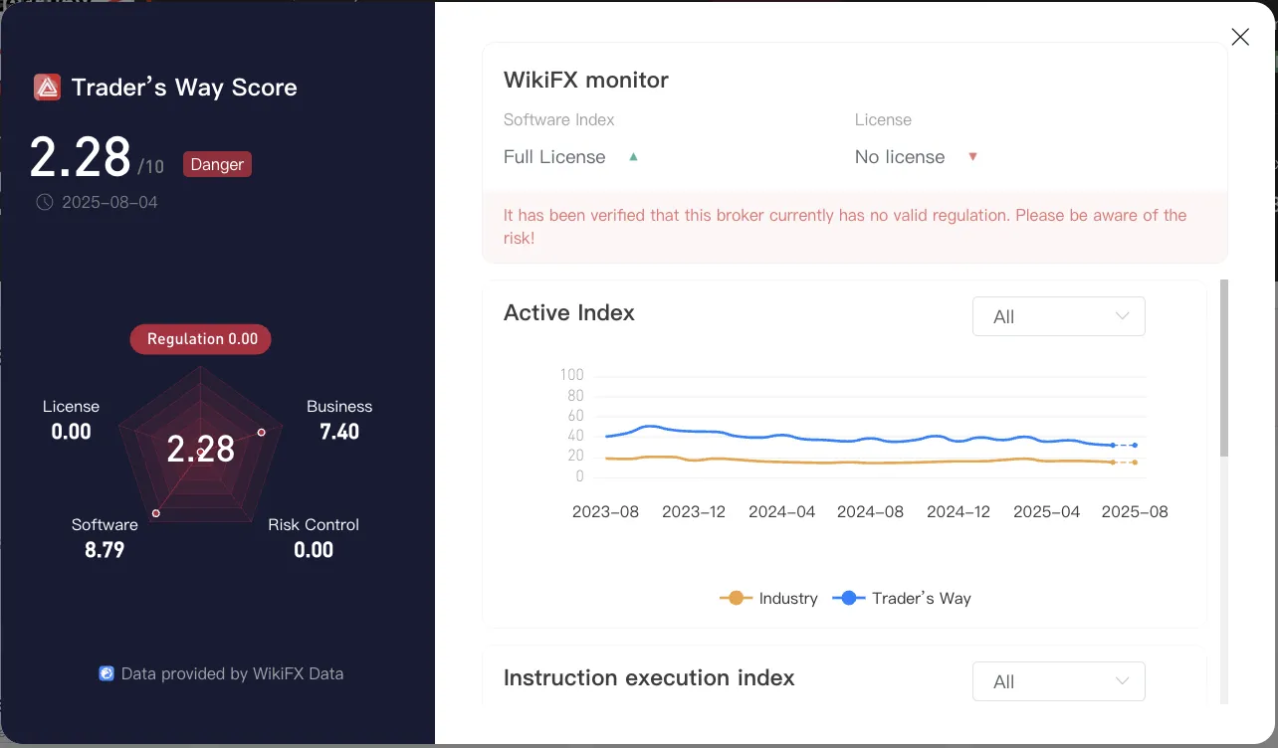Click the Trader's Way red logo icon
This screenshot has height=748, width=1278.
(48, 88)
